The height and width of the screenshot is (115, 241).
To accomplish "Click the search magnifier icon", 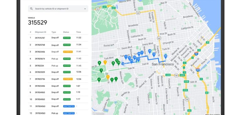I will [x=31, y=9].
